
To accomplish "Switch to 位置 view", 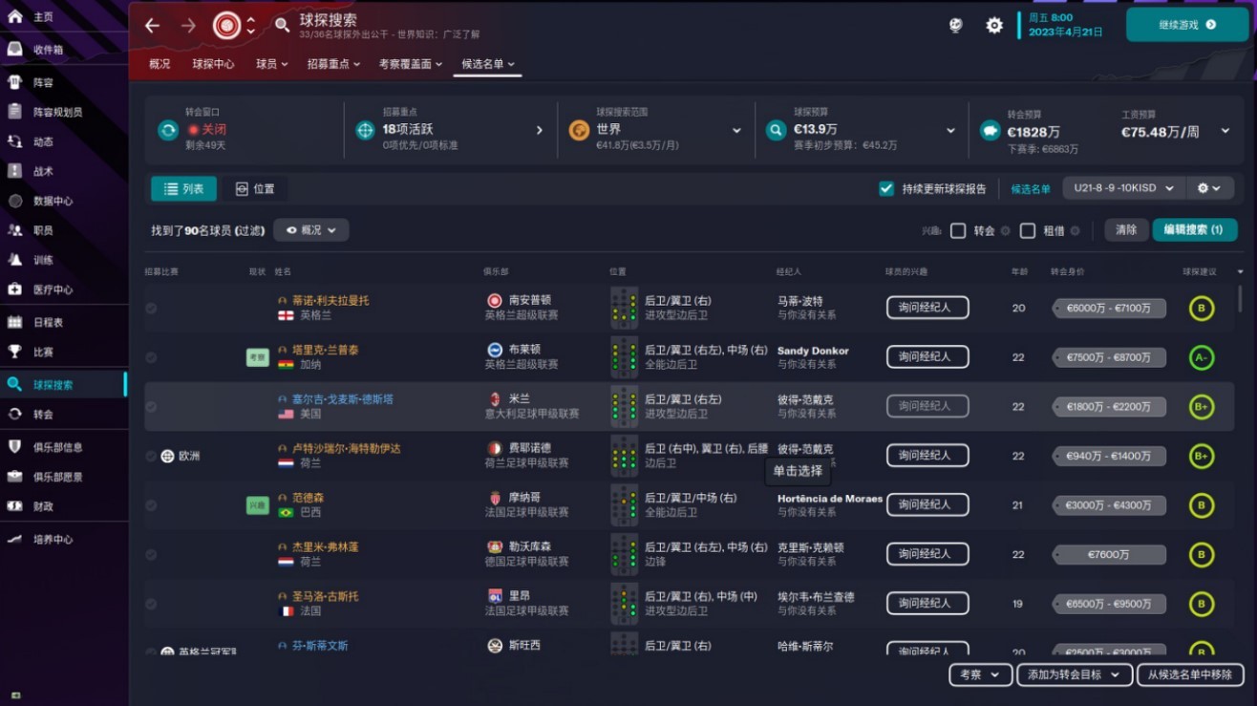I will point(255,189).
